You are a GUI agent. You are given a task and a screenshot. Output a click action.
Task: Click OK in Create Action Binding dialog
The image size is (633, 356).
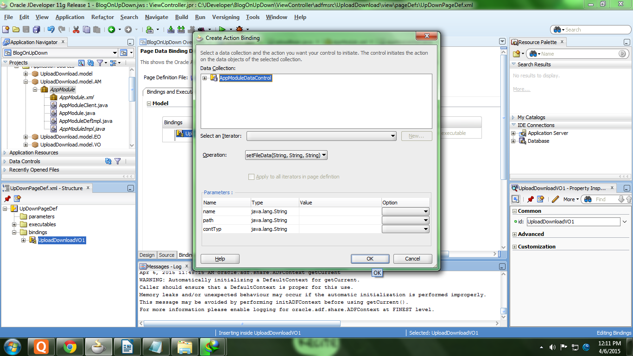(370, 259)
